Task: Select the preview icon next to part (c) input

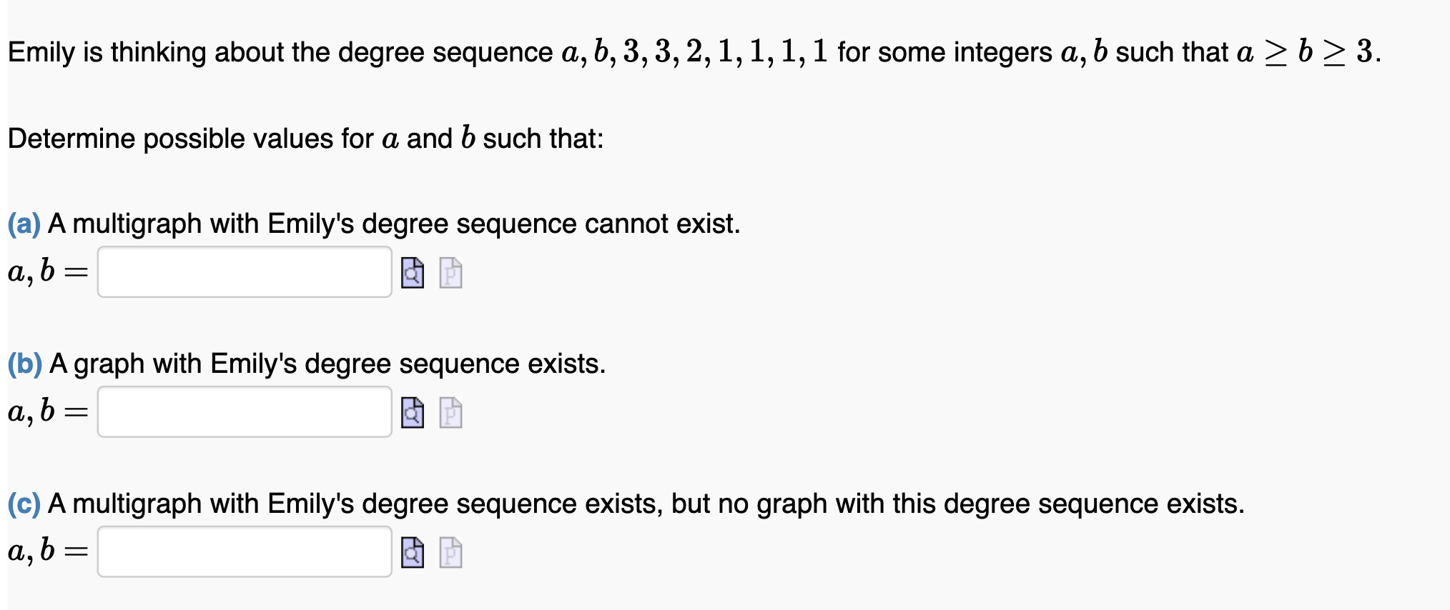Action: pos(411,554)
